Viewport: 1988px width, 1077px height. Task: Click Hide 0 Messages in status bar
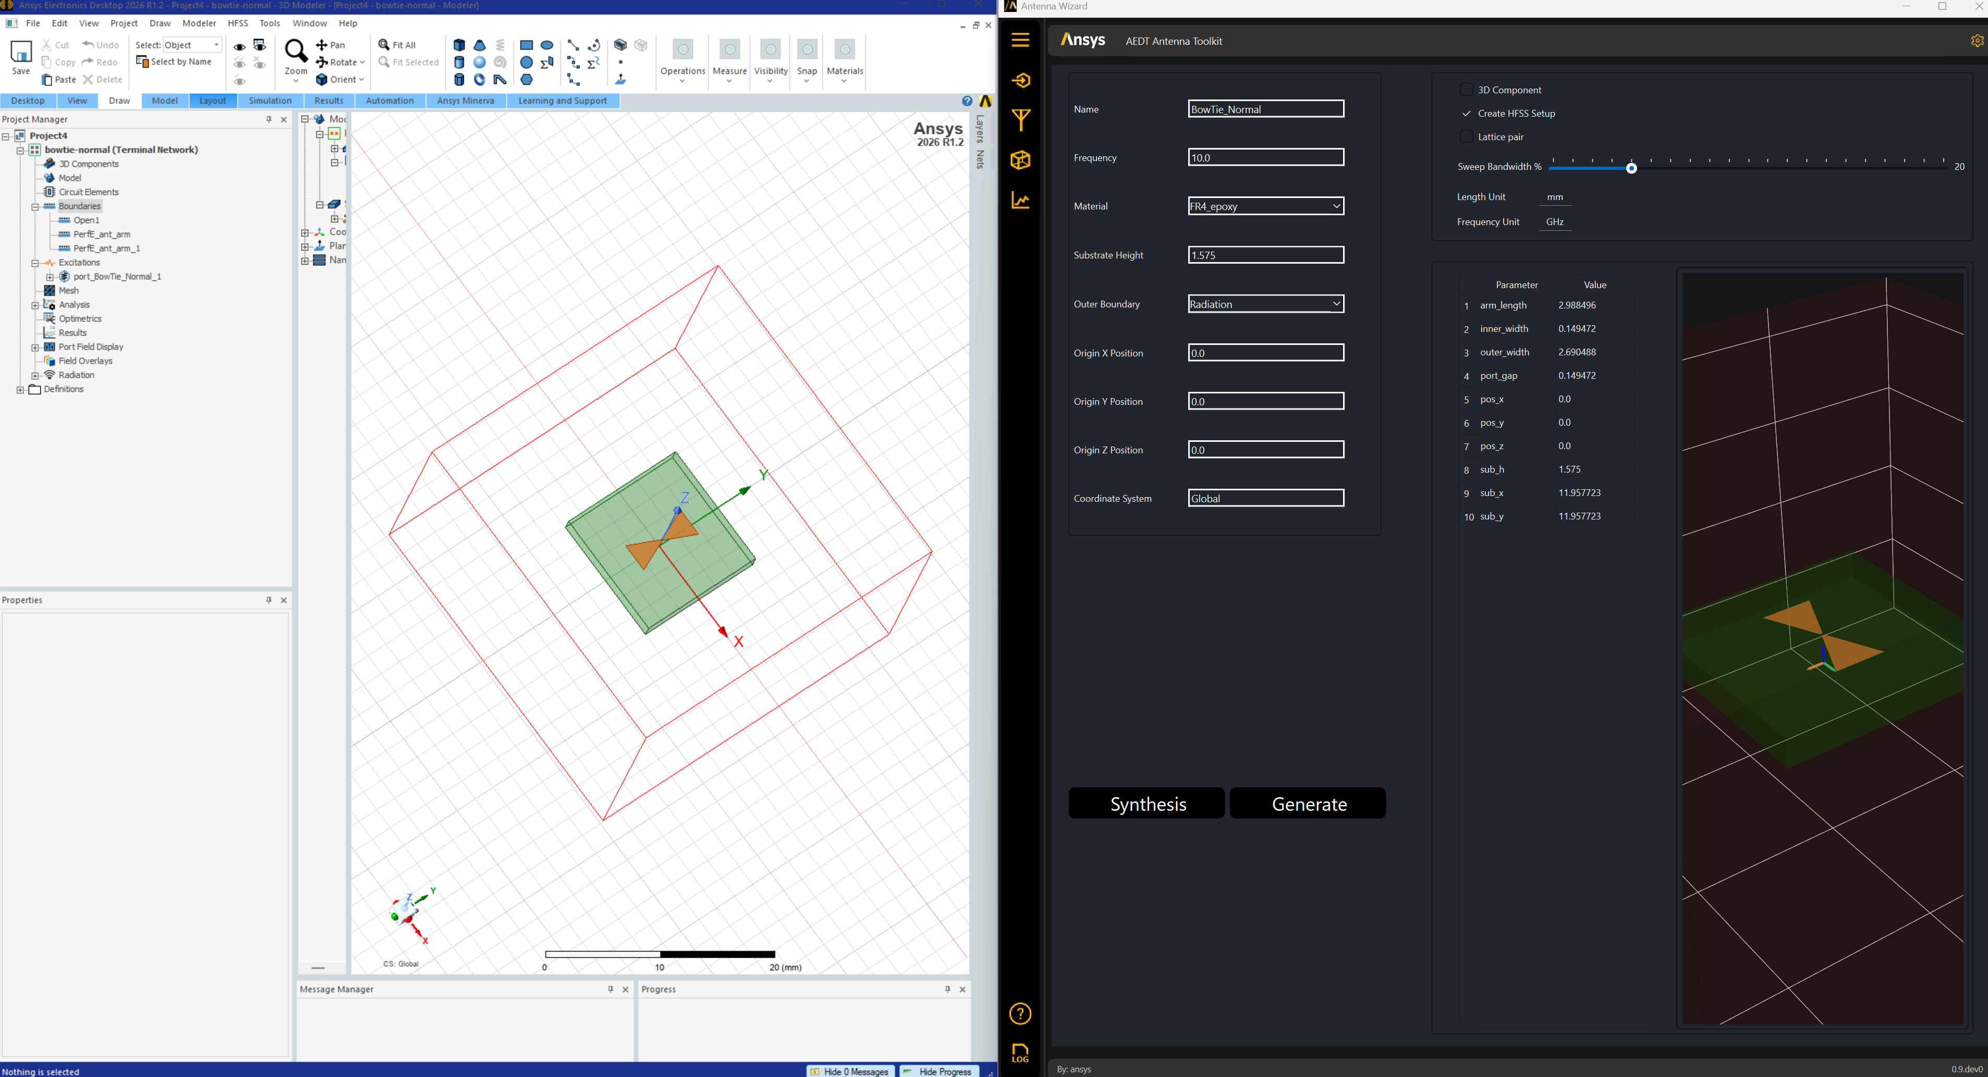click(850, 1071)
